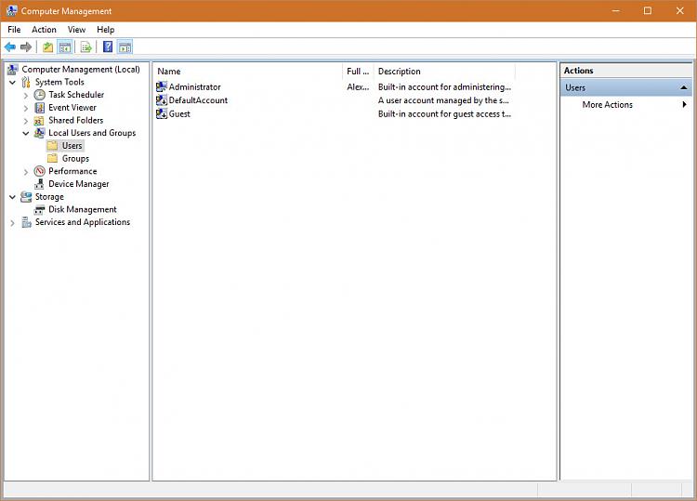The height and width of the screenshot is (501, 697).
Task: Select the Device Manager tree label
Action: point(79,184)
